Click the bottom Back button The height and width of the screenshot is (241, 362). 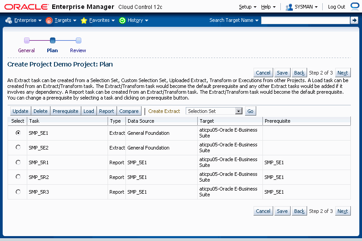[x=299, y=211]
